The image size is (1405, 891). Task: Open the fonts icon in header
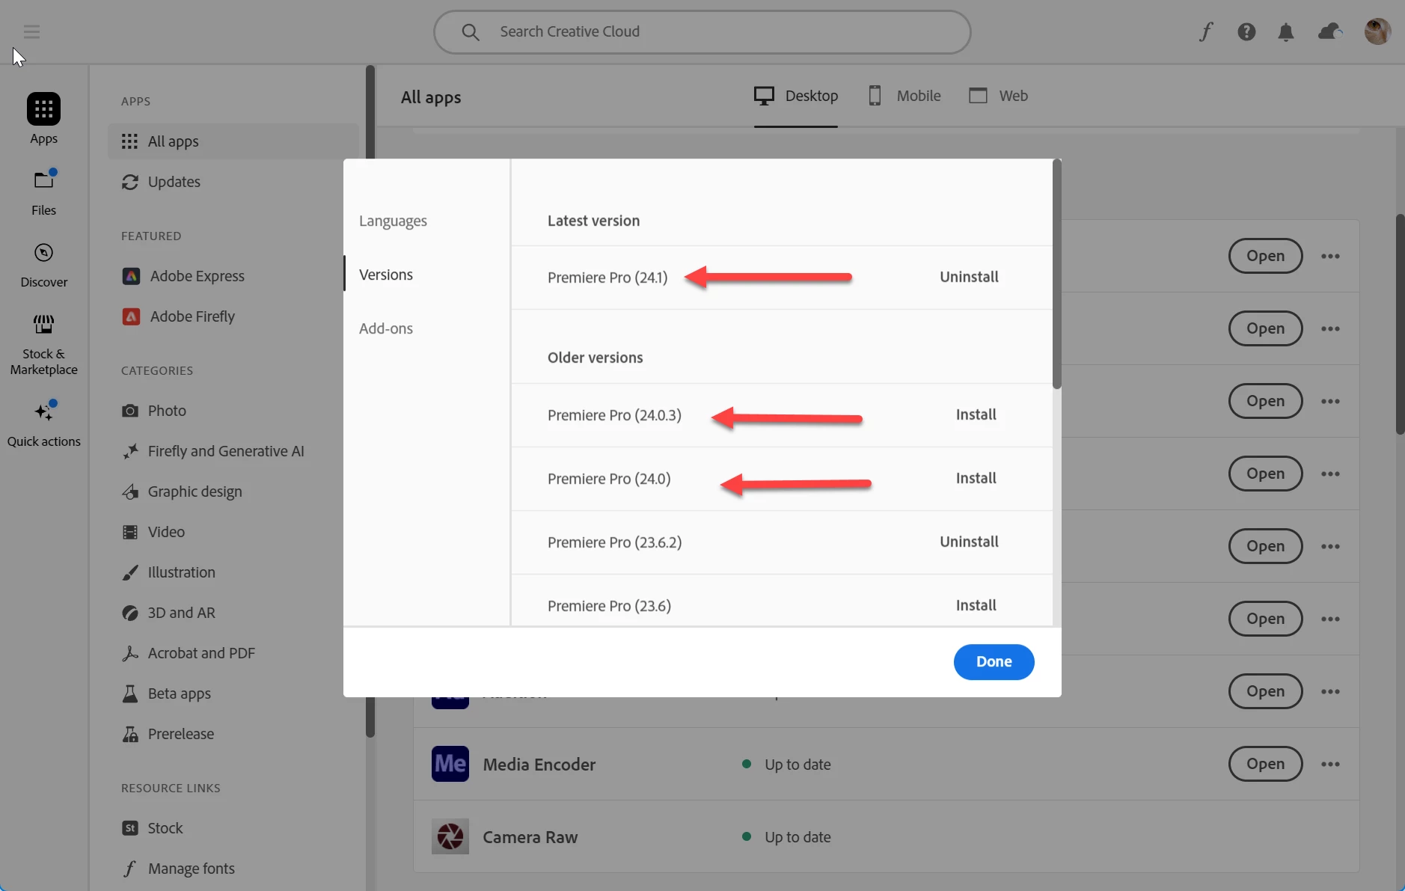1205,31
